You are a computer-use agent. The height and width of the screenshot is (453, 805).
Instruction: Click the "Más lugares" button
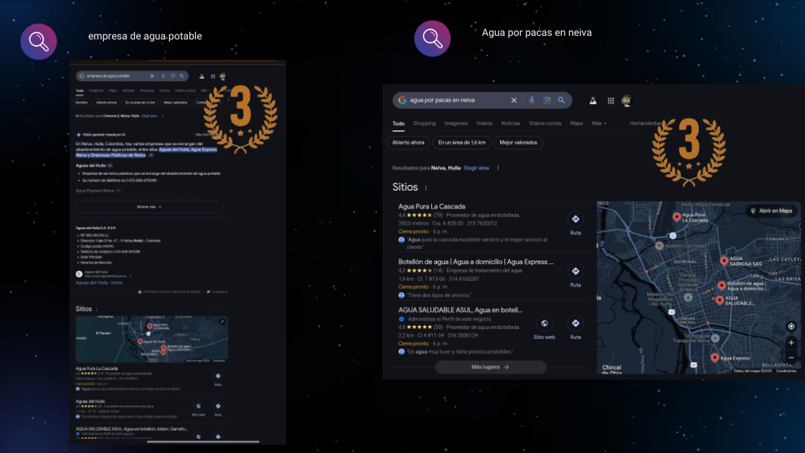point(491,367)
